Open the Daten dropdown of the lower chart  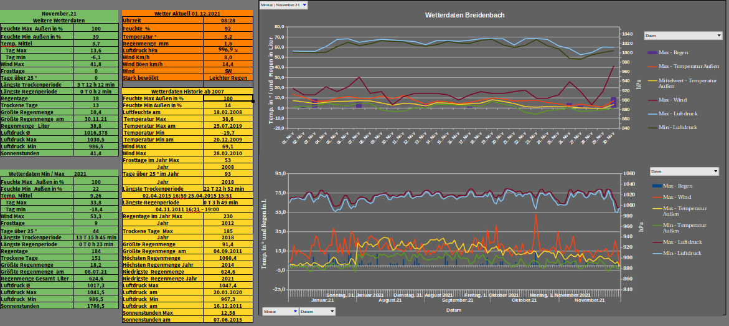[x=684, y=171]
